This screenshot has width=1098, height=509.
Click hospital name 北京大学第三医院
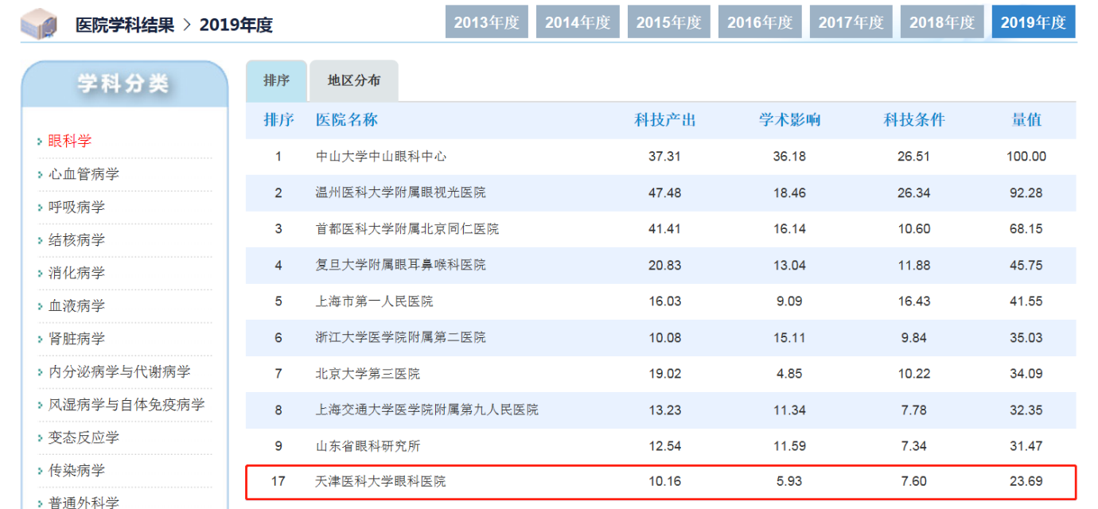point(368,374)
